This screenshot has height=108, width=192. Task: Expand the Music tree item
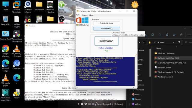click(130, 94)
